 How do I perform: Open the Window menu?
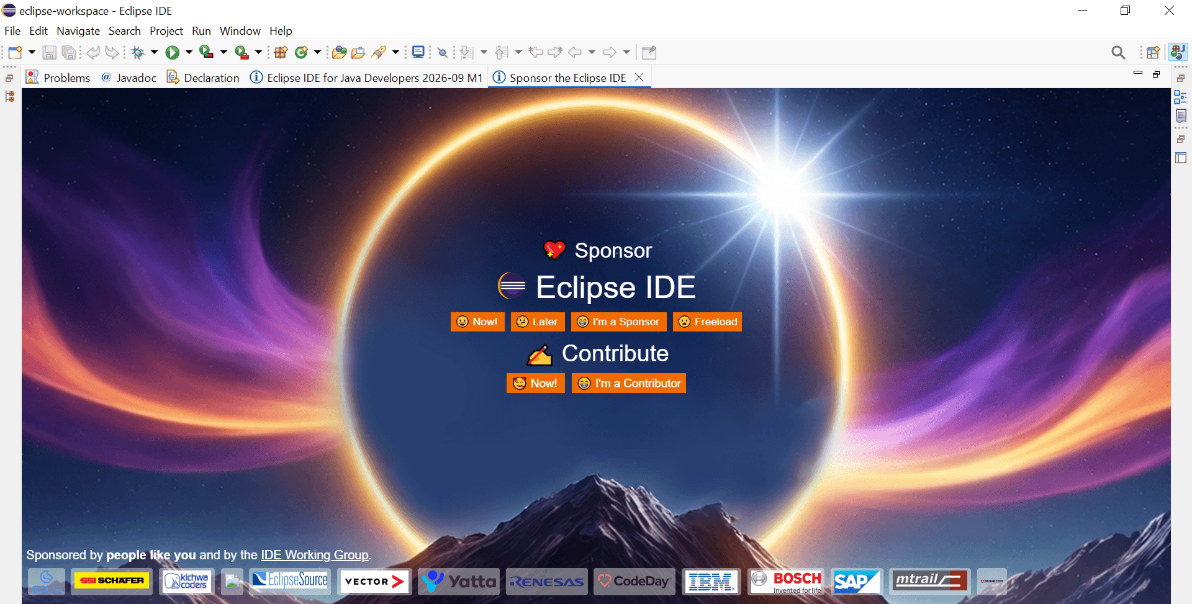click(x=240, y=31)
